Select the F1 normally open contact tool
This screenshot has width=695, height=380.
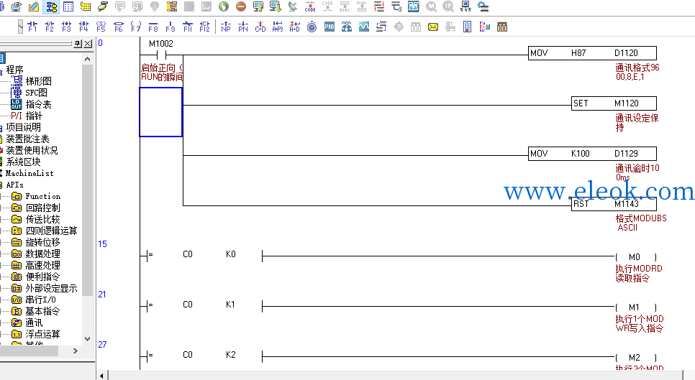point(32,27)
